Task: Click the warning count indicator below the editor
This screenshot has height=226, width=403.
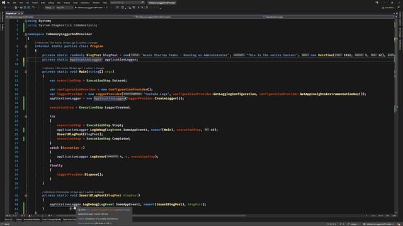Action: 30,215
